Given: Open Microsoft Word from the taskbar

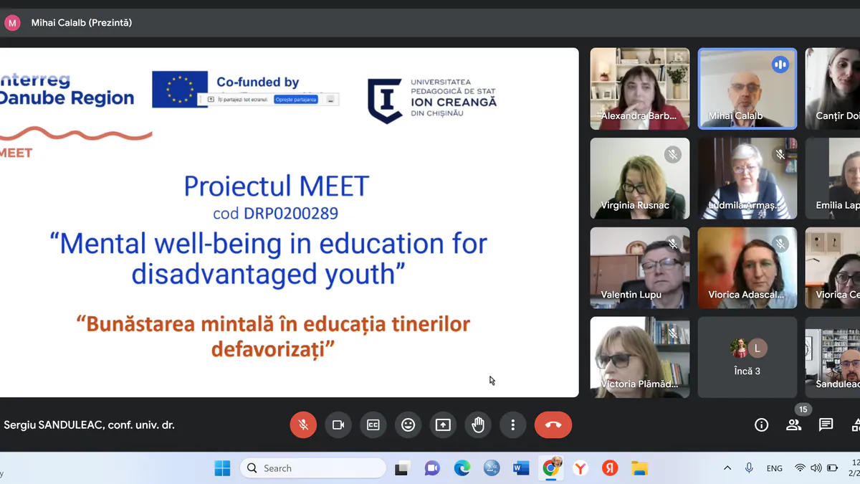Looking at the screenshot, I should click(521, 468).
